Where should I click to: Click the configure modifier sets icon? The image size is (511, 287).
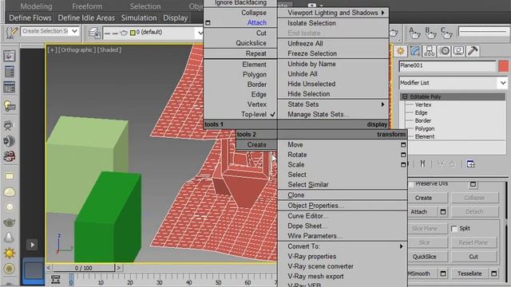tap(470, 163)
